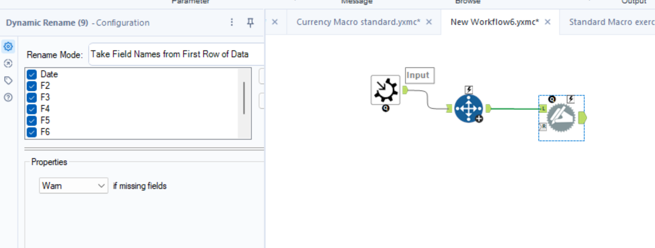Uncheck the F2 field checkbox
Viewport: 655px width, 248px height.
pos(32,86)
